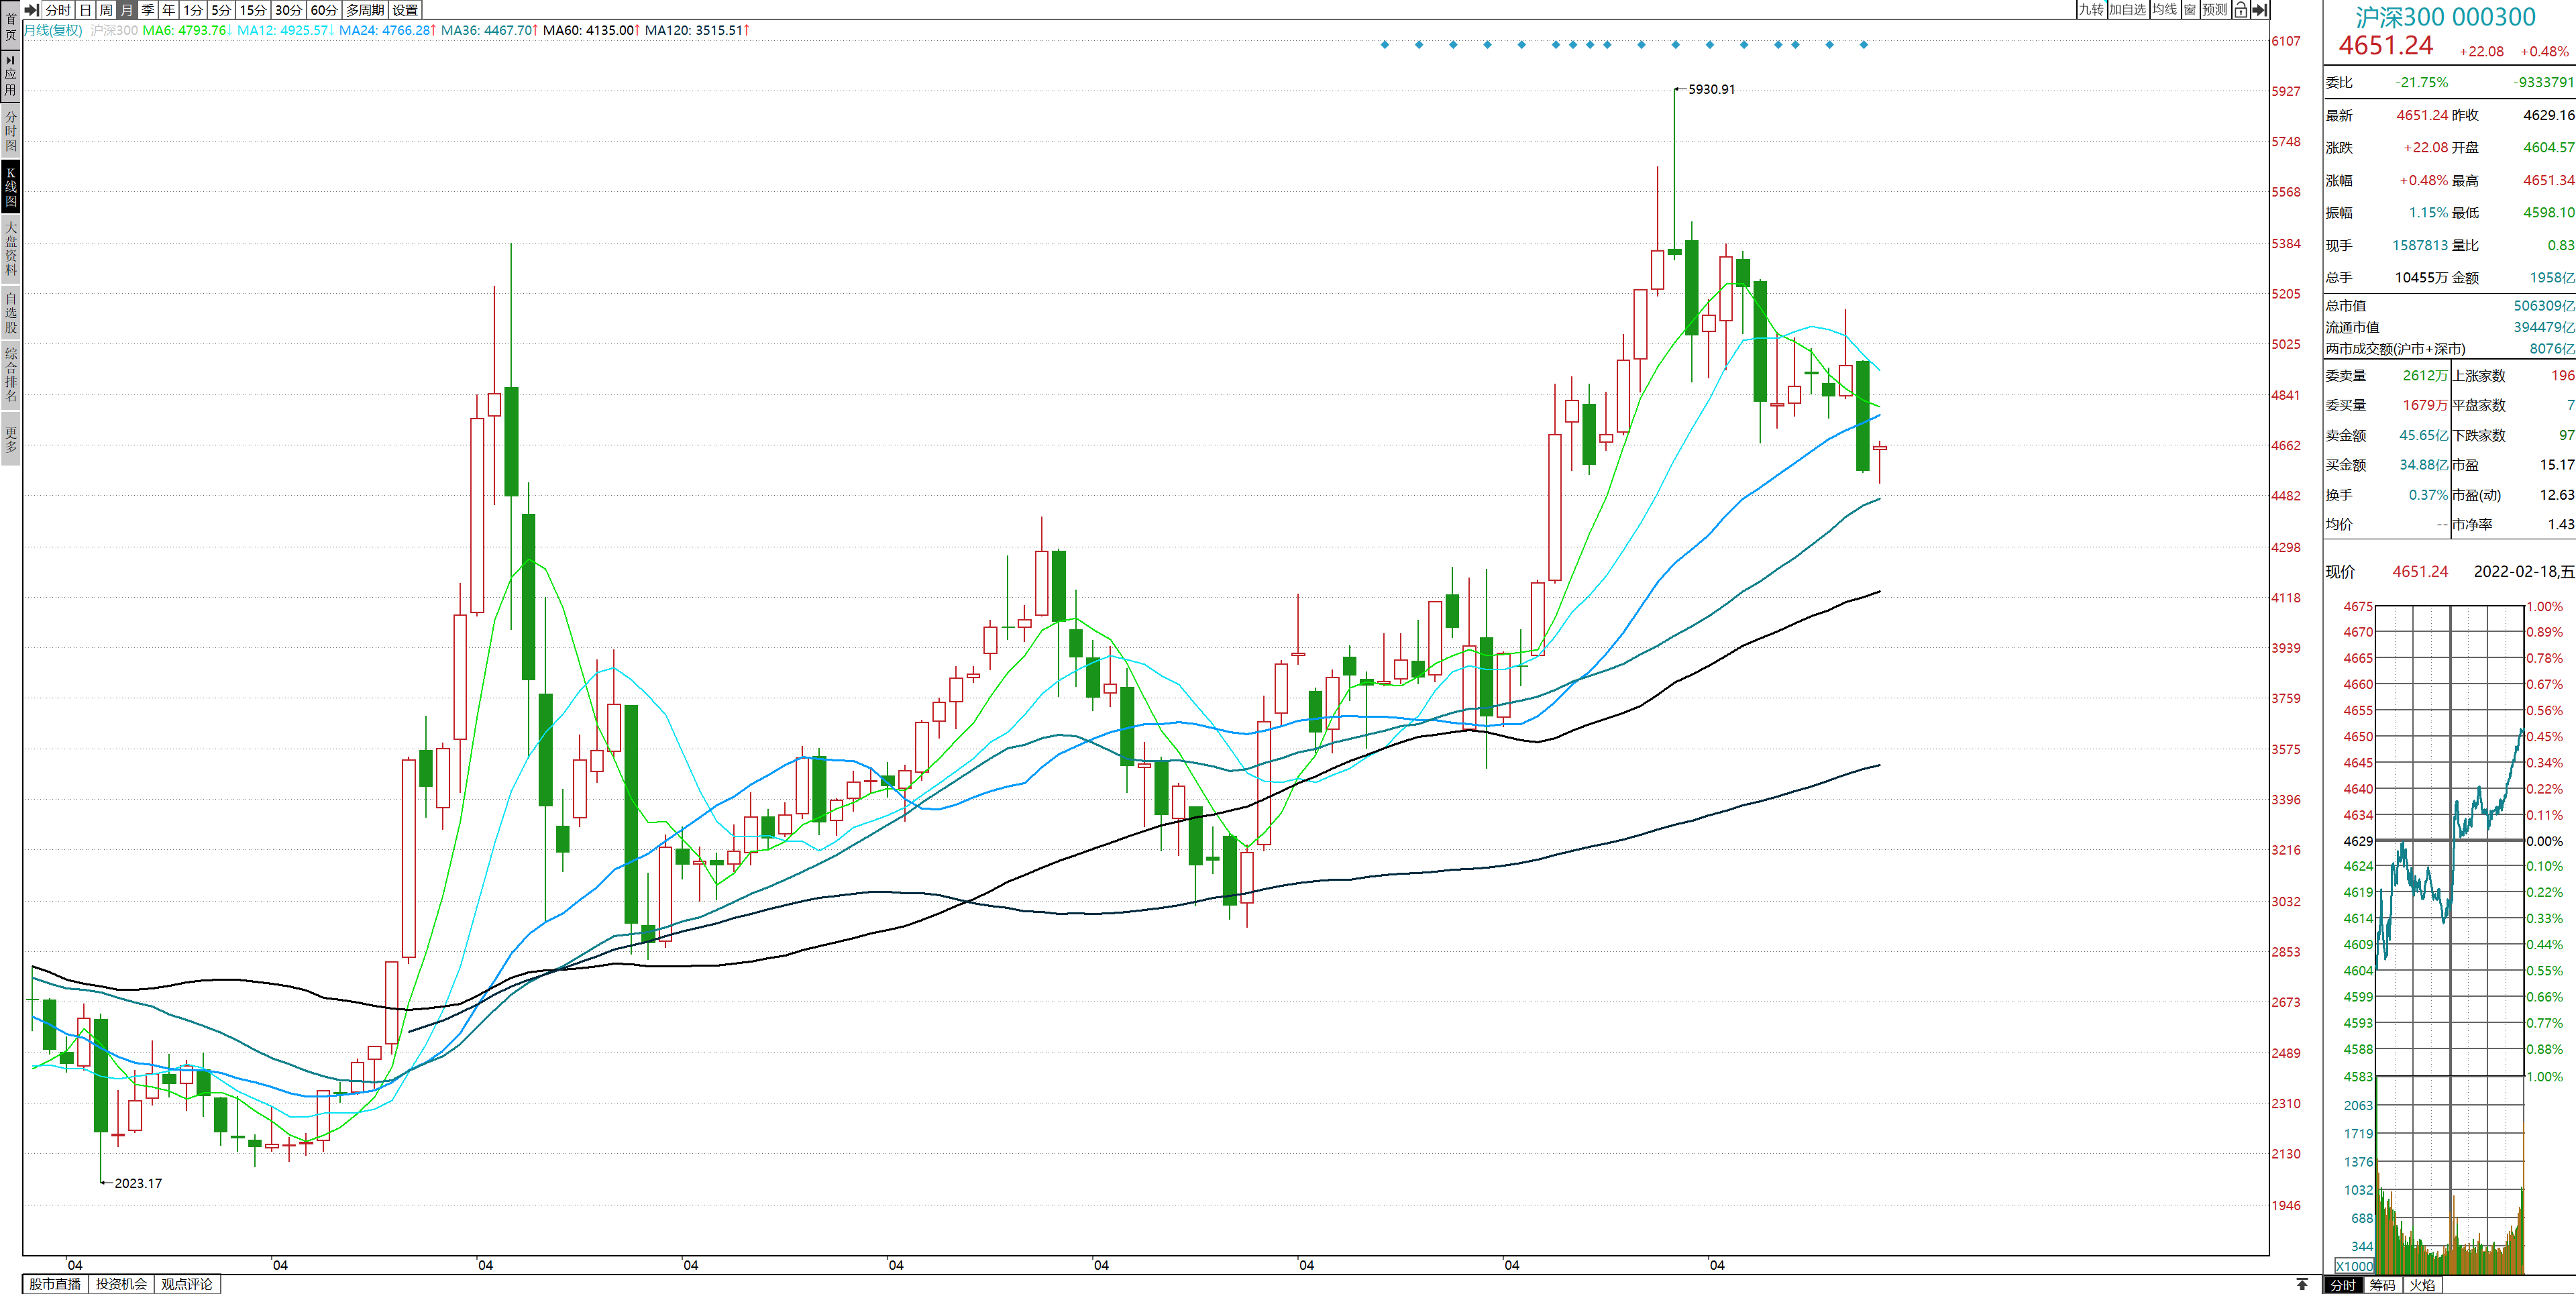Click the upward arrow icon at bottom
Image resolution: width=2576 pixels, height=1294 pixels.
click(x=2302, y=1284)
